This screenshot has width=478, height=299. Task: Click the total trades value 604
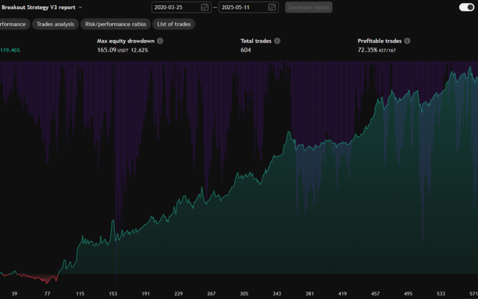pyautogui.click(x=246, y=50)
